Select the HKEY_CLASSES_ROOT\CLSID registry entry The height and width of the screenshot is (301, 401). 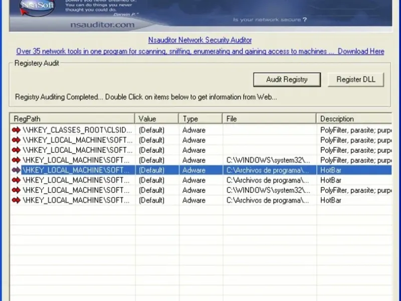[77, 130]
